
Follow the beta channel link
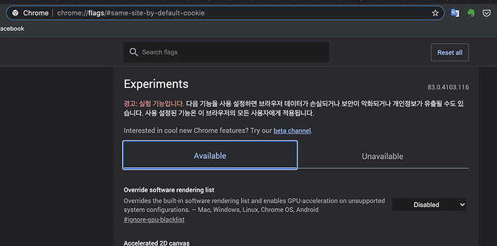coord(292,130)
